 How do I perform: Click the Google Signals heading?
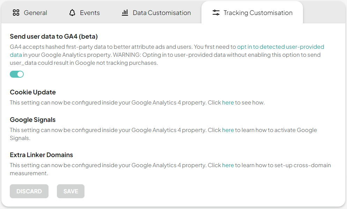click(x=33, y=120)
